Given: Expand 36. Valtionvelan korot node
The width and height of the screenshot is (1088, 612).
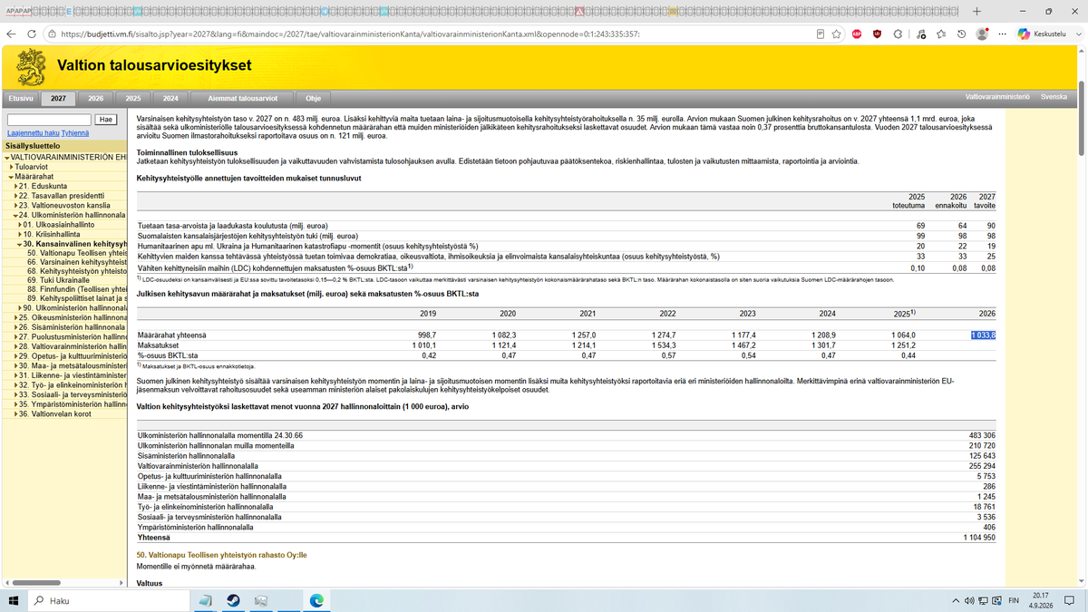Looking at the screenshot, I should pos(15,414).
